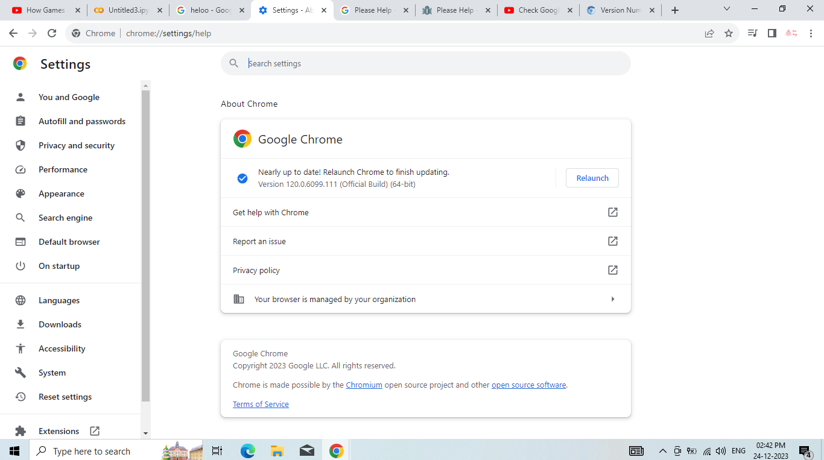Open the notification center icon

(805, 451)
